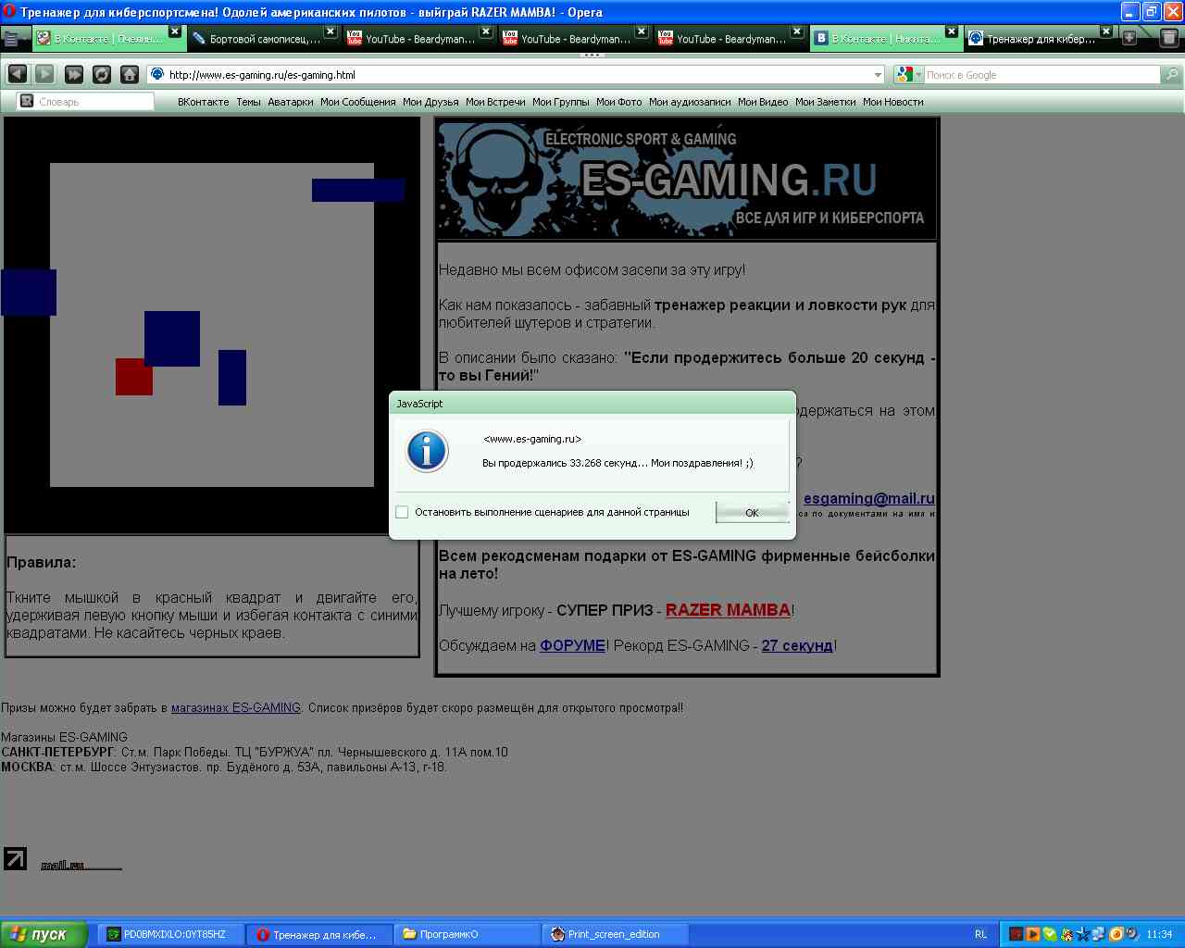
Task: Click the Fast Forward button
Action: coord(74,74)
